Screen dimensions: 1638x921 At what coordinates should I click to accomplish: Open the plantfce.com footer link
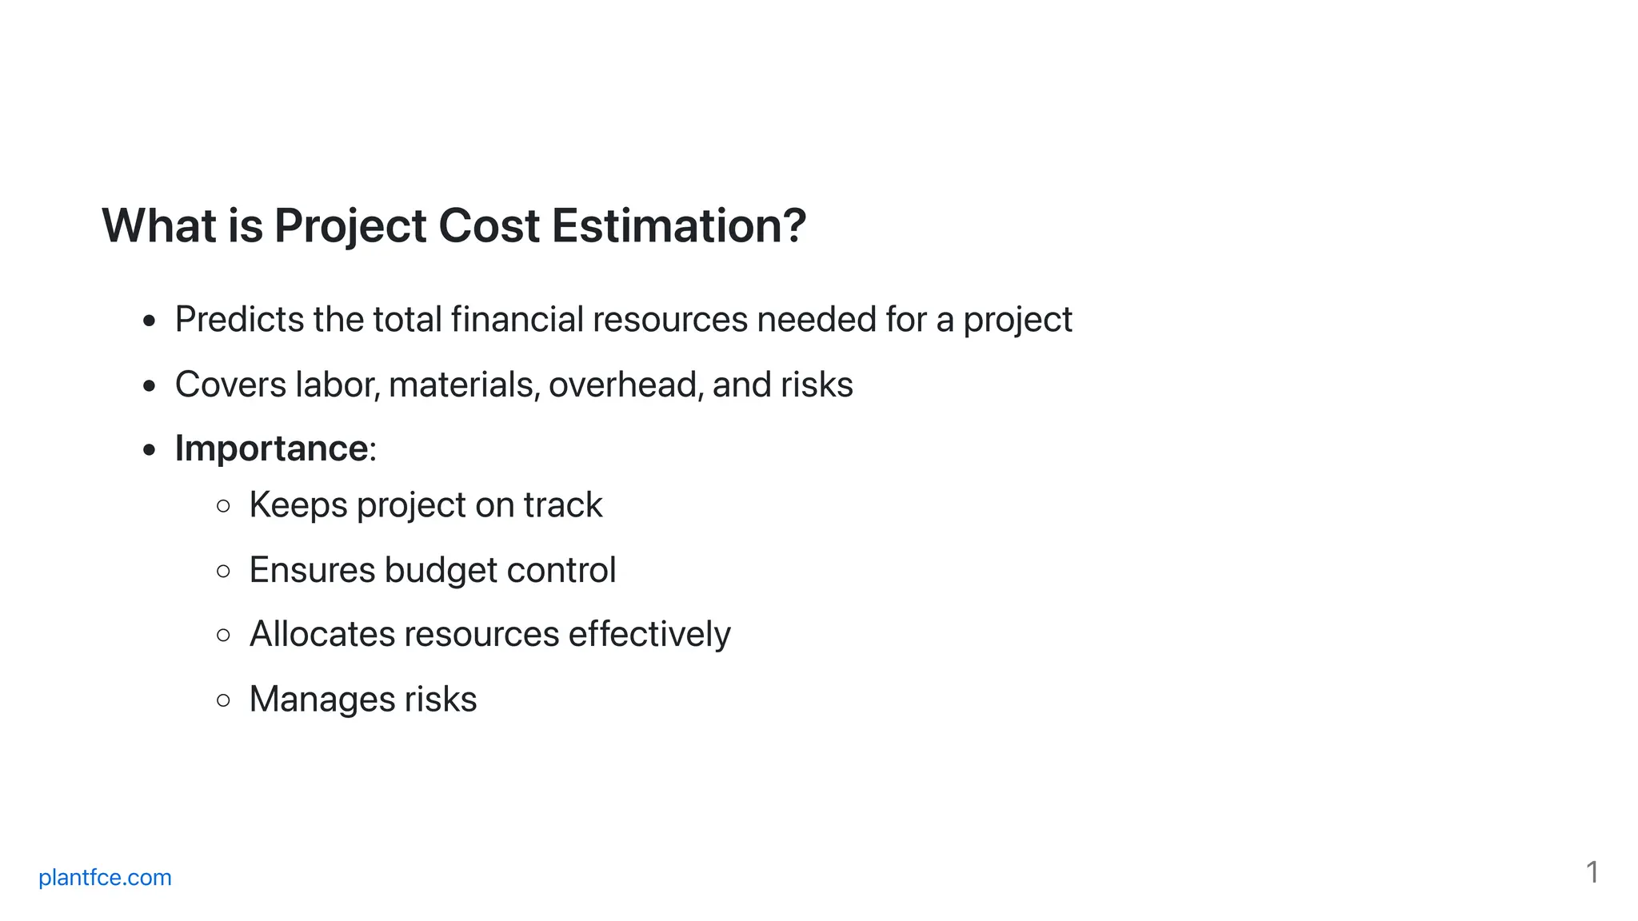[x=105, y=877]
